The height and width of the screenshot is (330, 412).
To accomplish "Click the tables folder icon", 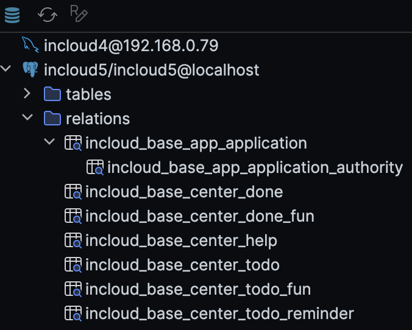I will click(x=52, y=94).
